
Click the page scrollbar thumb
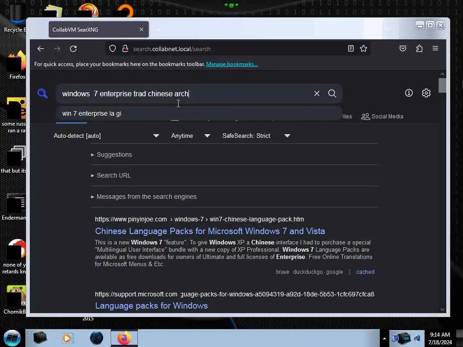point(442,85)
